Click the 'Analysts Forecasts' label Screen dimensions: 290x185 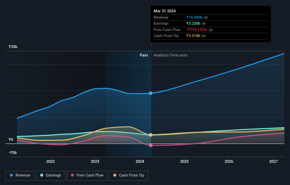click(171, 55)
